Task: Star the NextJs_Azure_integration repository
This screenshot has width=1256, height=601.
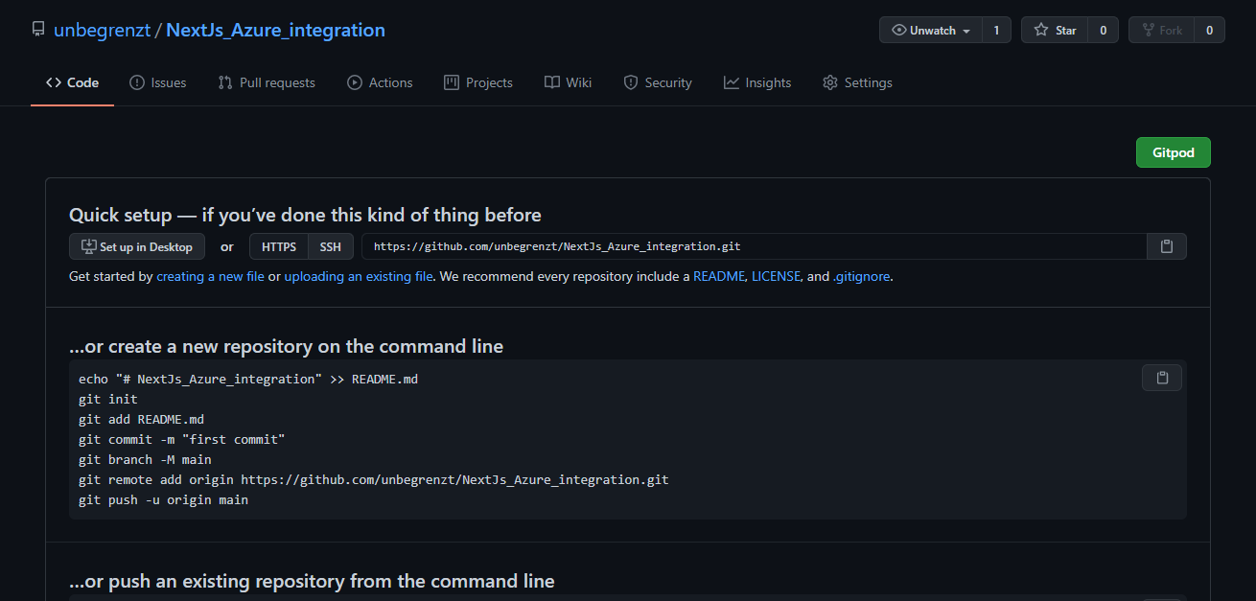Action: coord(1056,31)
